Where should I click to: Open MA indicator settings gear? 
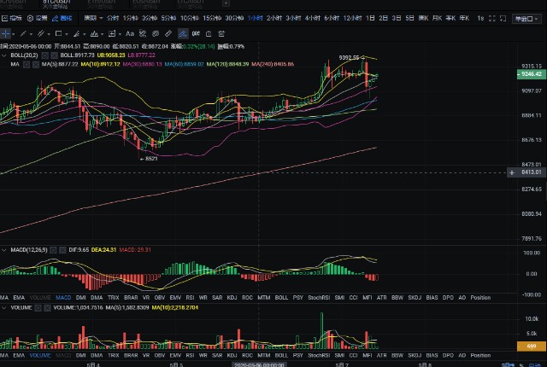[x=26, y=64]
